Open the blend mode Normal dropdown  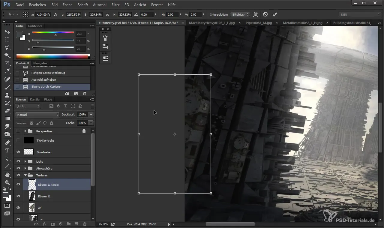[37, 115]
